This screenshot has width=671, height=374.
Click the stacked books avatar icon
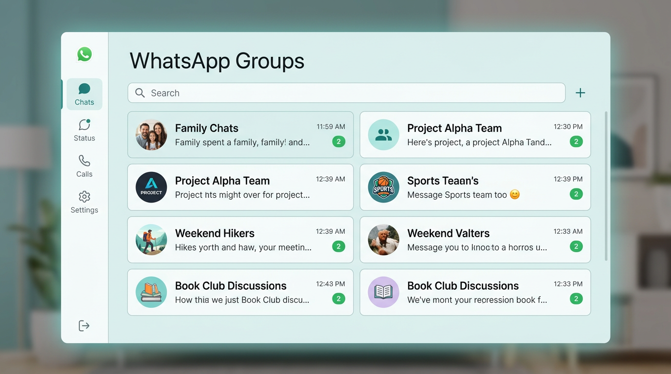(x=151, y=293)
